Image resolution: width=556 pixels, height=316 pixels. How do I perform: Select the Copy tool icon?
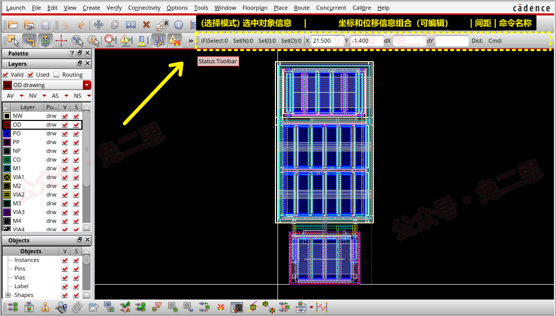pyautogui.click(x=114, y=25)
